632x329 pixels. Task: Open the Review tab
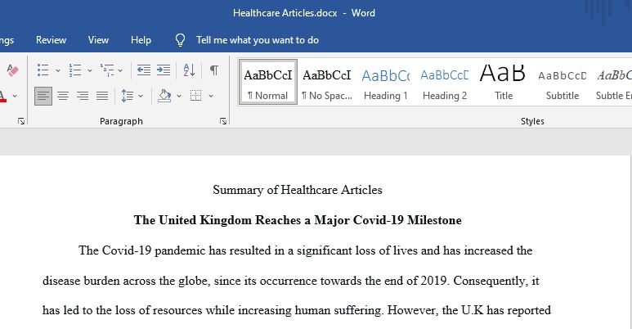point(51,40)
